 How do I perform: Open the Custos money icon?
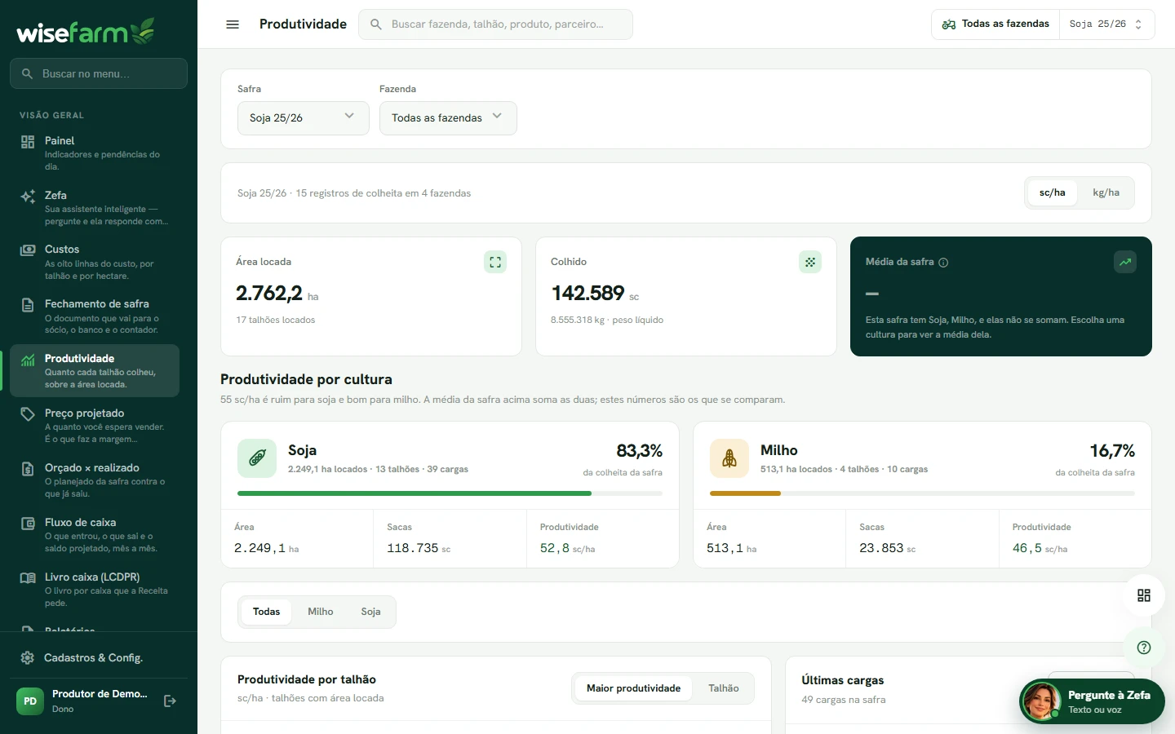(x=28, y=250)
